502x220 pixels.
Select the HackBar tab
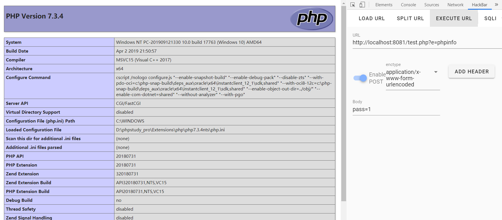pos(480,5)
